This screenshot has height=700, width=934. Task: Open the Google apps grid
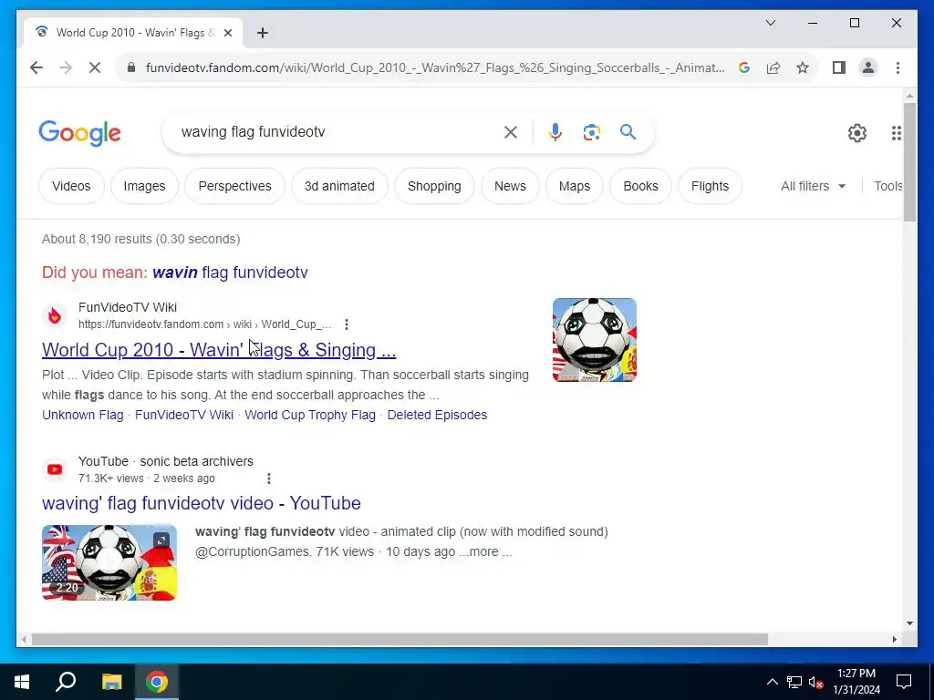(896, 133)
